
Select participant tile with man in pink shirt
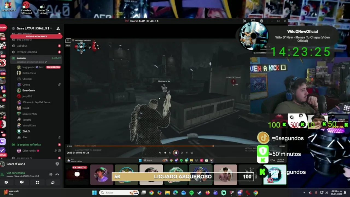click(x=225, y=175)
